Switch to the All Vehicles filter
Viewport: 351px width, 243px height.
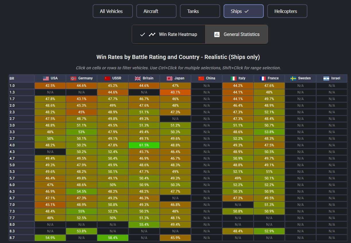point(113,11)
